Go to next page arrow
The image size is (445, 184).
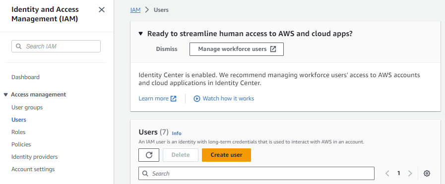coord(410,173)
